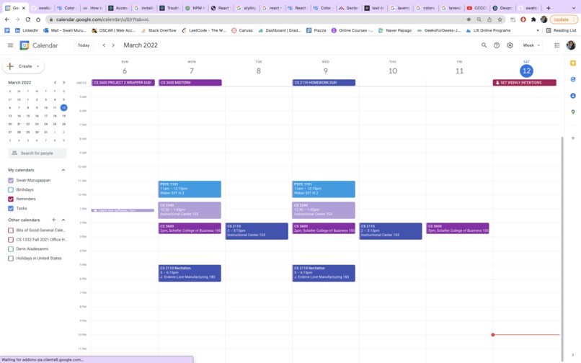Open a new browser tab
This screenshot has height=363, width=581.
point(549,8)
